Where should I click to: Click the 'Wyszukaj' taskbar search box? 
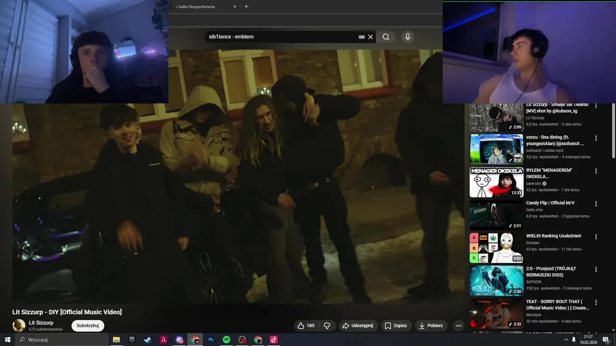pyautogui.click(x=62, y=340)
